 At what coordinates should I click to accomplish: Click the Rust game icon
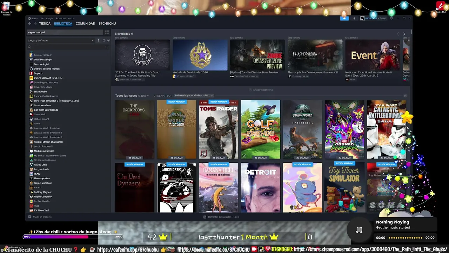tap(31, 206)
